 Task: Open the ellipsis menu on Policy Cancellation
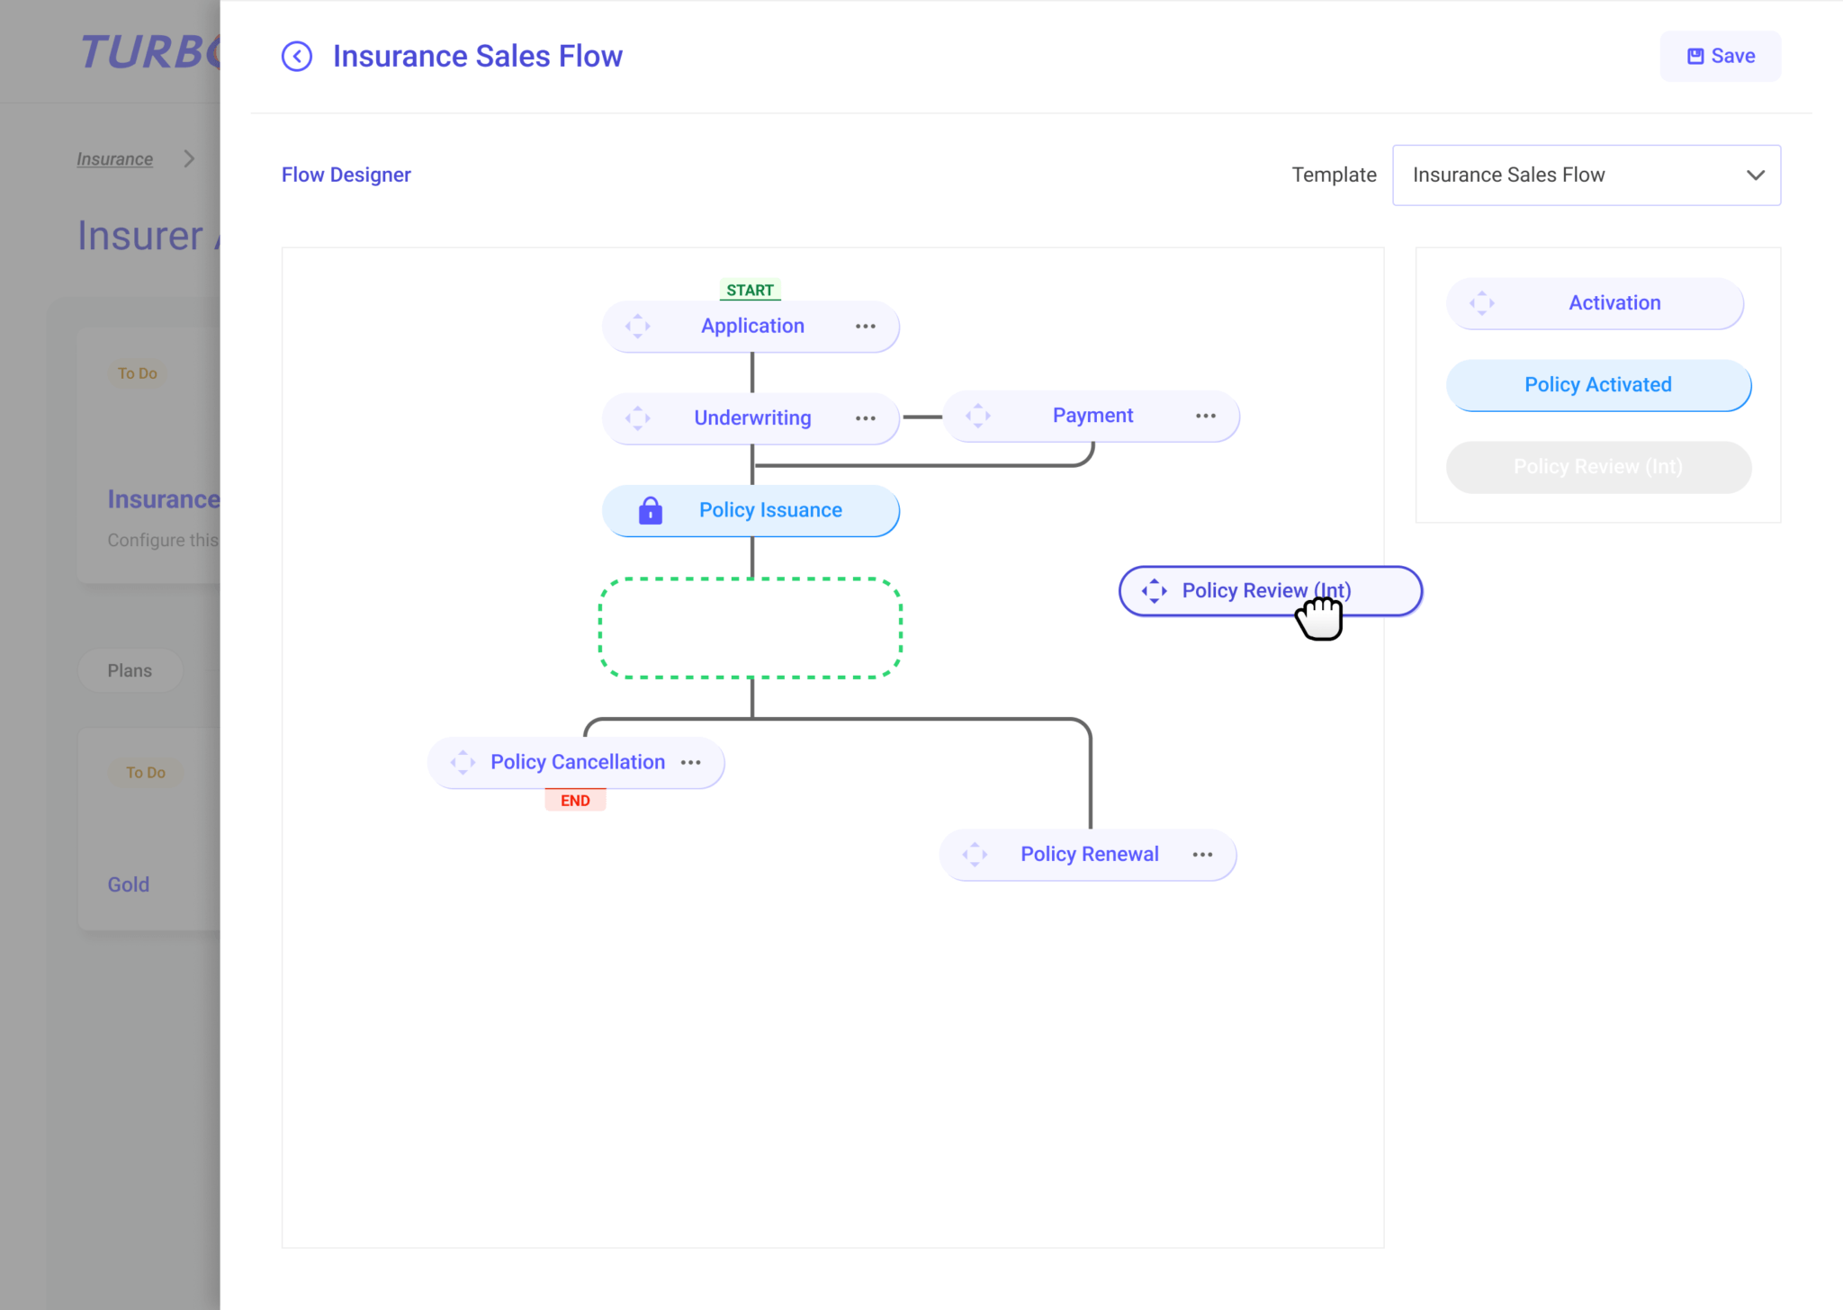(x=691, y=762)
